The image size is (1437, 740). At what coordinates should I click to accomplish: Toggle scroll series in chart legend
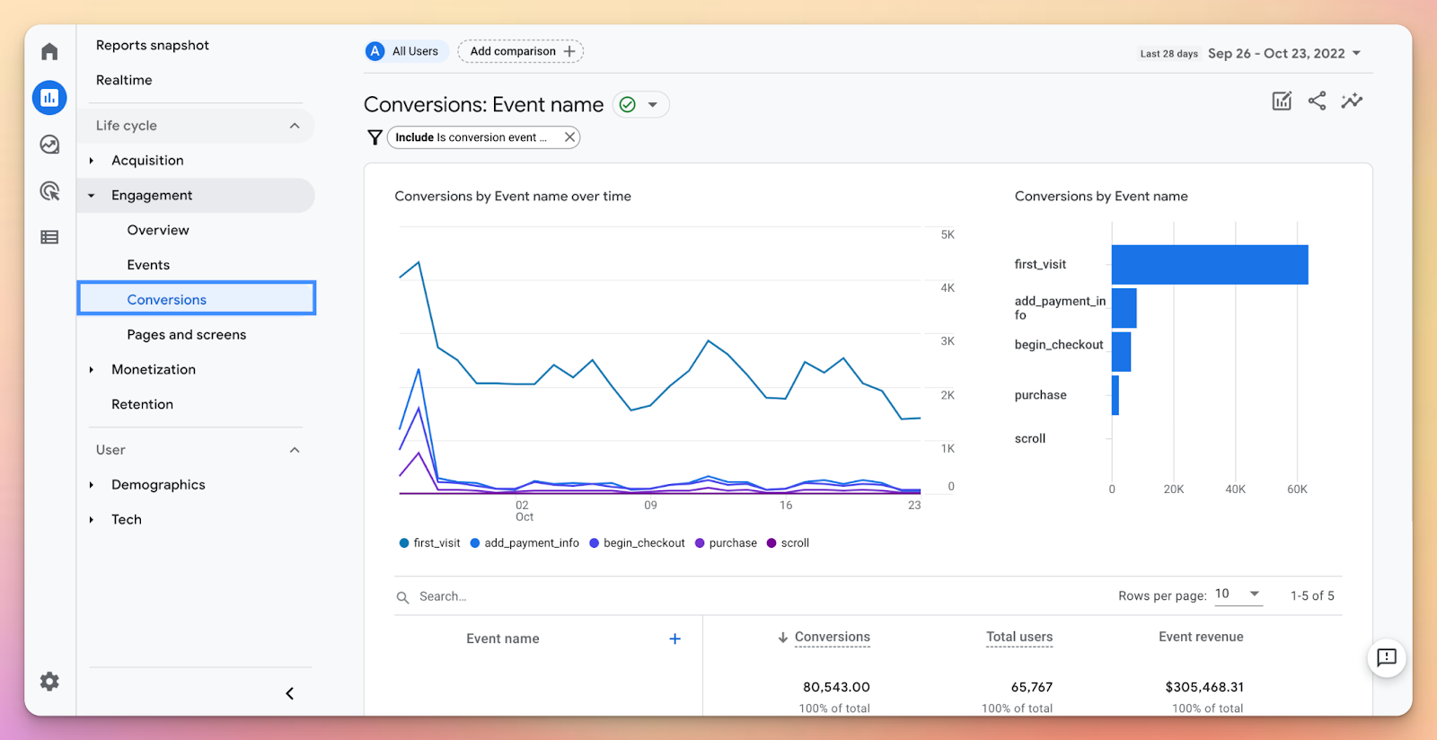pyautogui.click(x=788, y=543)
